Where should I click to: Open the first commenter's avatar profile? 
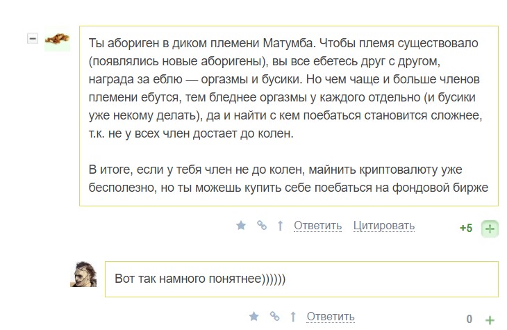[57, 40]
